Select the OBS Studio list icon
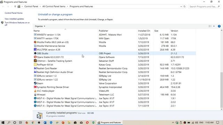Viewport: 223px width, 125px height. click(35, 53)
